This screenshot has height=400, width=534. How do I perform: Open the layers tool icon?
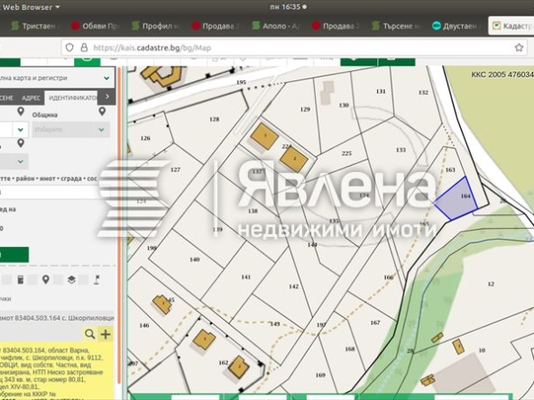[71, 279]
